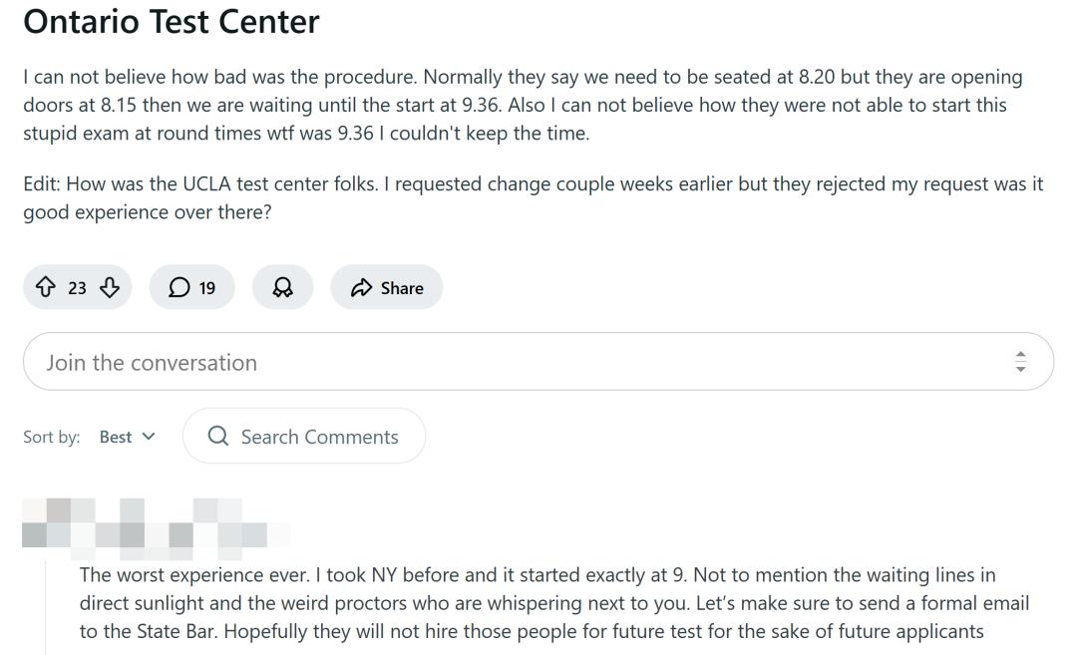Collapse the first comment thread line
This screenshot has height=655, width=1077.
(x=46, y=608)
